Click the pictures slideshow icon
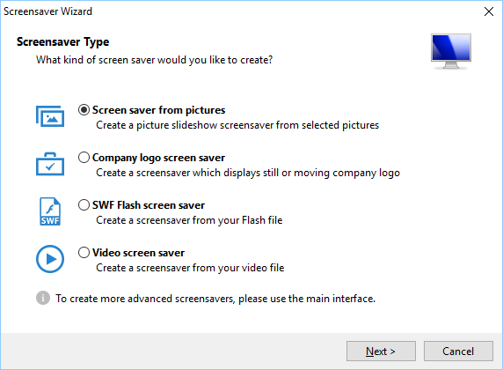Screen dimensions: 503x370 pyautogui.click(x=50, y=116)
